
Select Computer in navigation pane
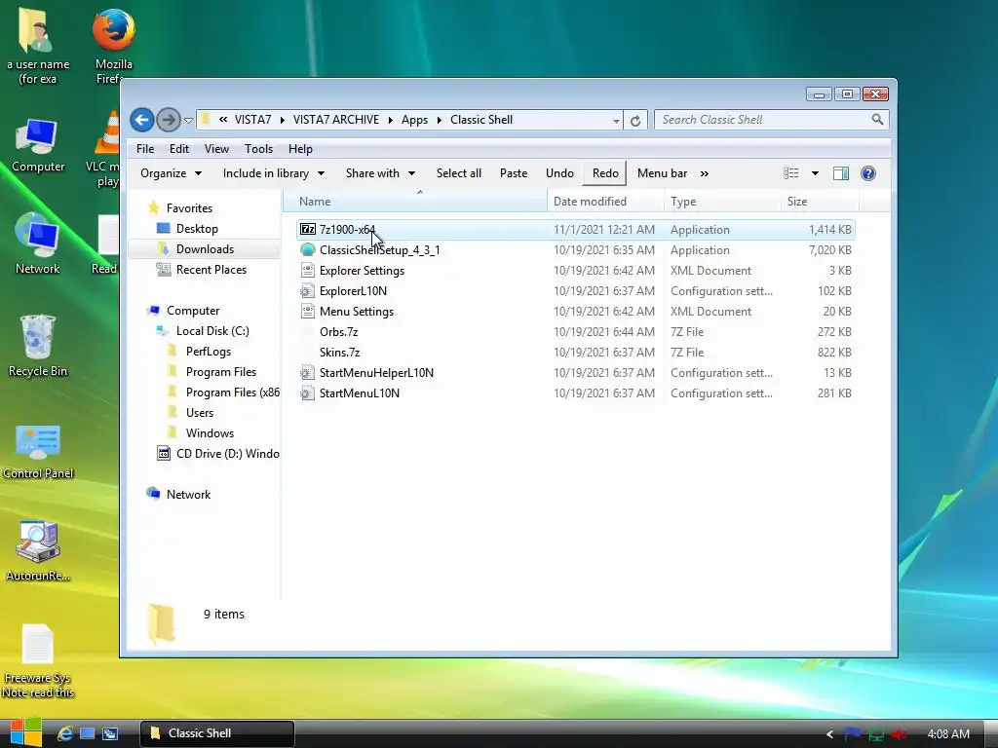pos(193,311)
